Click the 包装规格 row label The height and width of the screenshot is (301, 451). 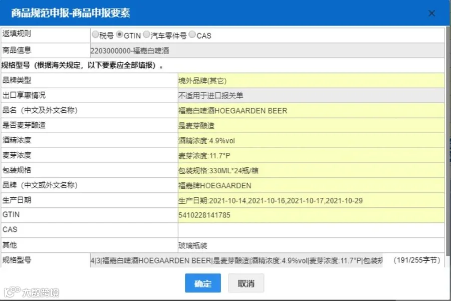click(17, 170)
